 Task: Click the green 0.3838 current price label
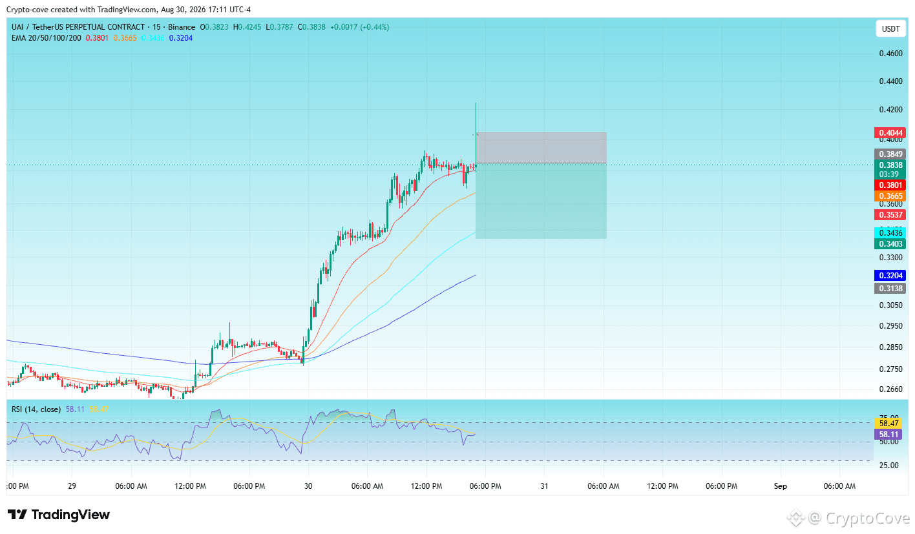pos(890,165)
